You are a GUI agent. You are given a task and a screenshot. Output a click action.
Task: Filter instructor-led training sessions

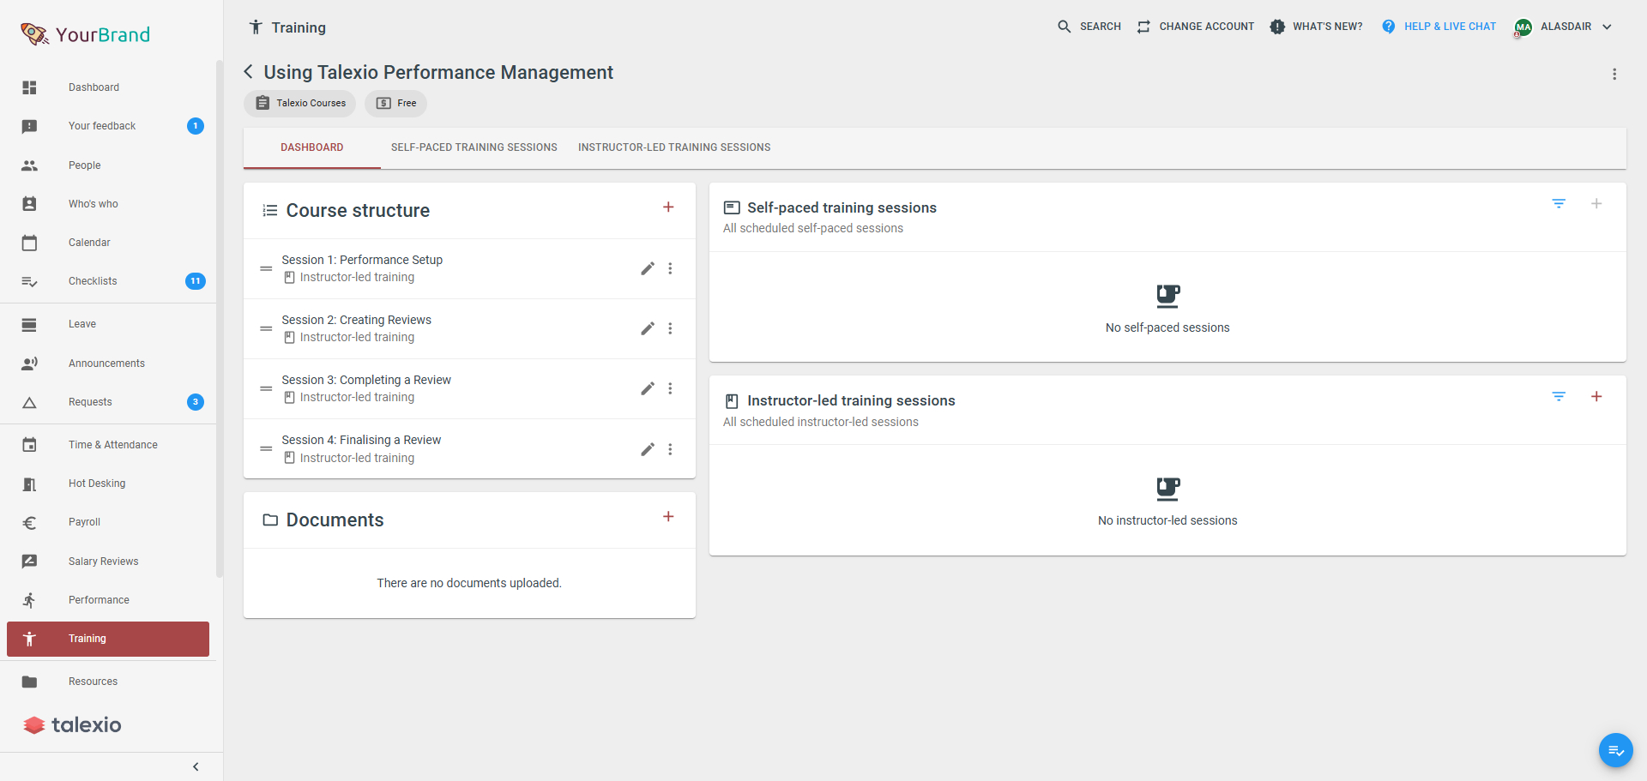1559,397
